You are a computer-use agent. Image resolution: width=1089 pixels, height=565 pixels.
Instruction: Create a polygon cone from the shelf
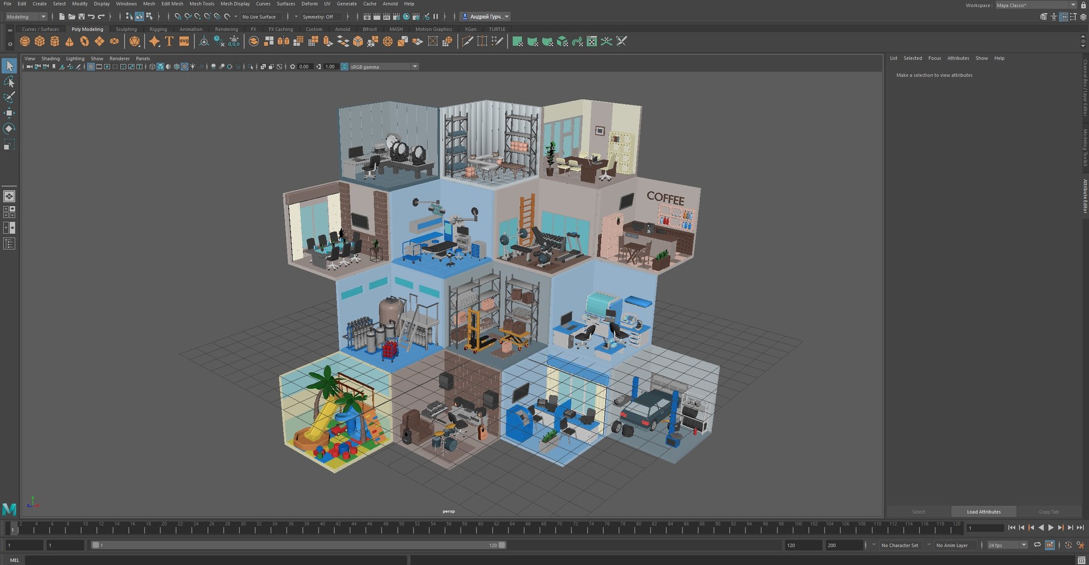(69, 41)
